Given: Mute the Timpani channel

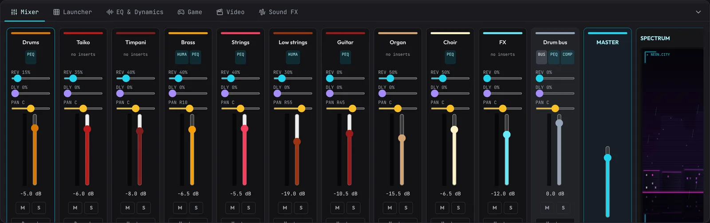Looking at the screenshot, I should point(127,208).
